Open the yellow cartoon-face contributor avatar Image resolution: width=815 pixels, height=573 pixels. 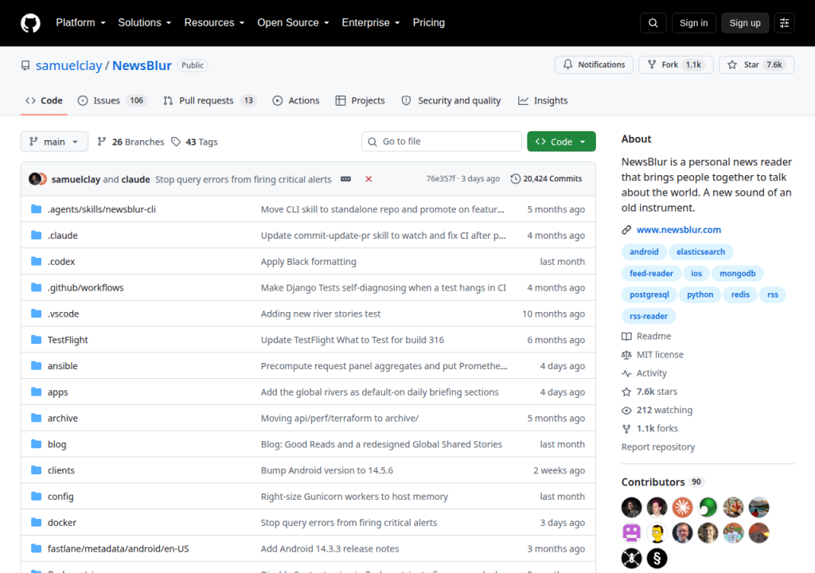click(x=657, y=533)
